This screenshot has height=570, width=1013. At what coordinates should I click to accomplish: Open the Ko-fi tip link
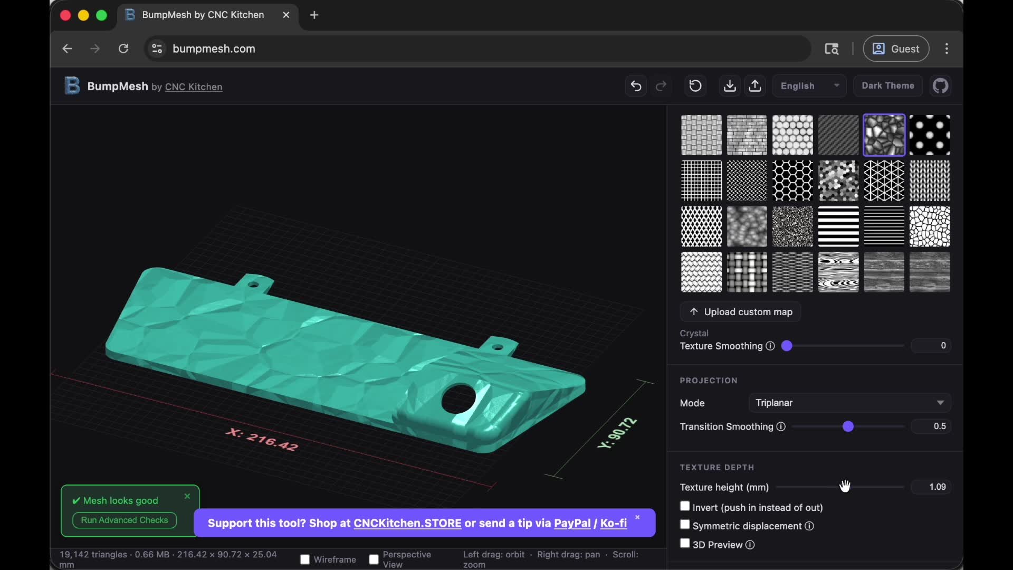click(x=614, y=523)
